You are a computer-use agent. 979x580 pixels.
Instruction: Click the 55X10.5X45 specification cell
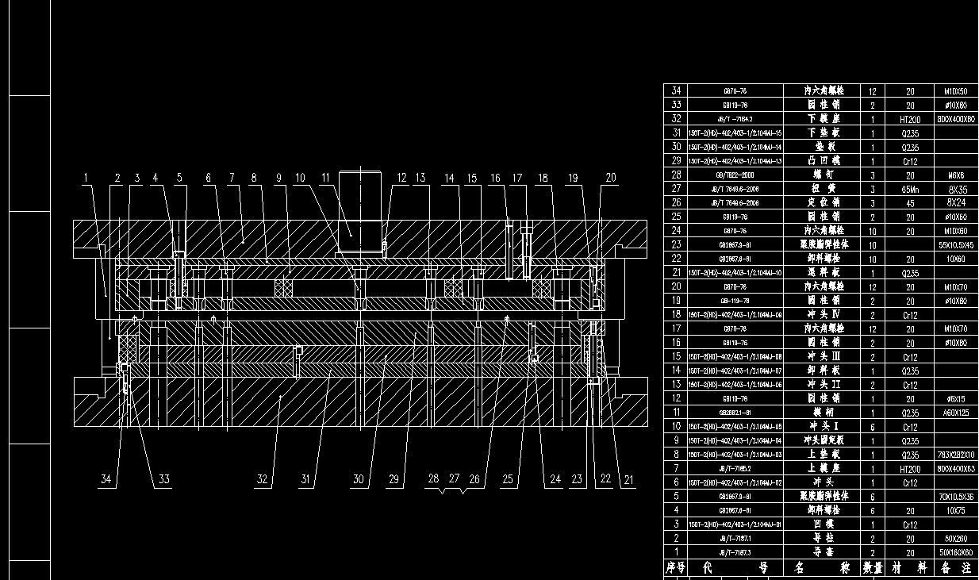tap(956, 244)
